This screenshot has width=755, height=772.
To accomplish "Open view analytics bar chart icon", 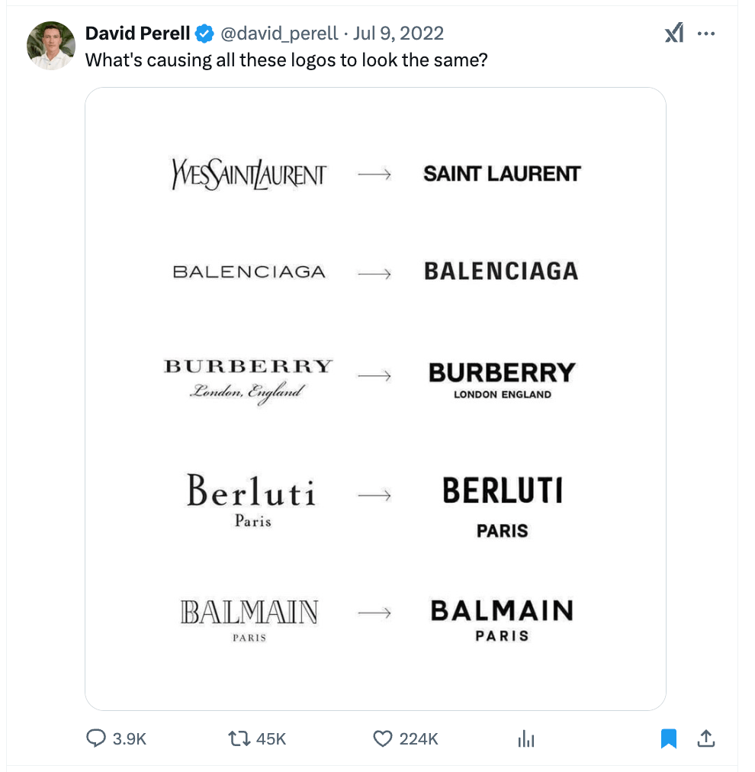I will coord(526,738).
